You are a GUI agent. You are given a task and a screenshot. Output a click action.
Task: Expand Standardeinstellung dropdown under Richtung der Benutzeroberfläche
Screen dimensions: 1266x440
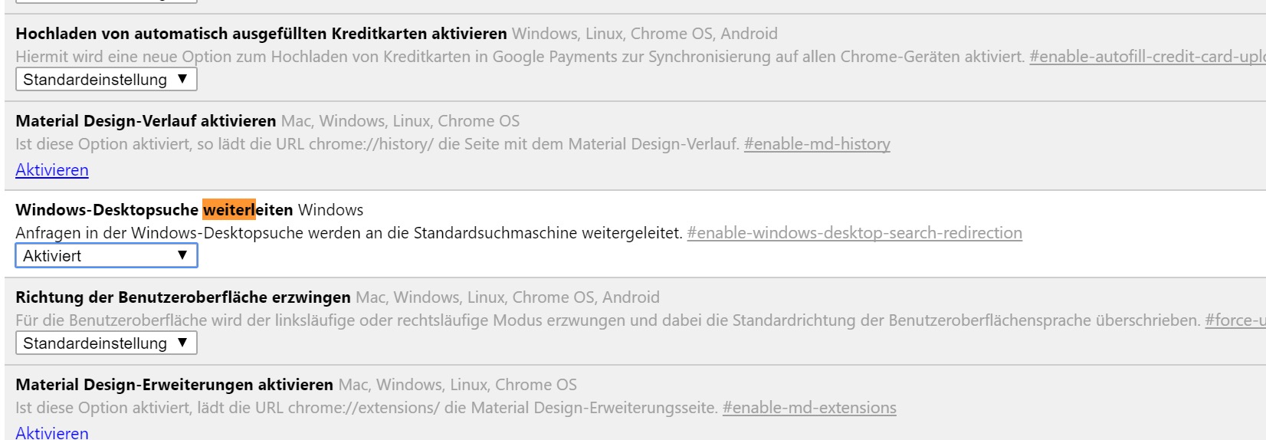(x=106, y=343)
